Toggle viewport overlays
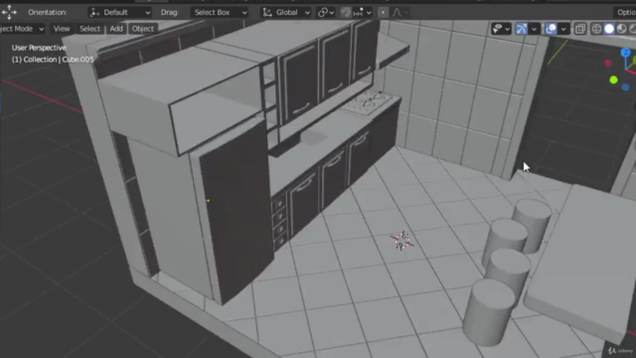The height and width of the screenshot is (358, 636). (551, 29)
